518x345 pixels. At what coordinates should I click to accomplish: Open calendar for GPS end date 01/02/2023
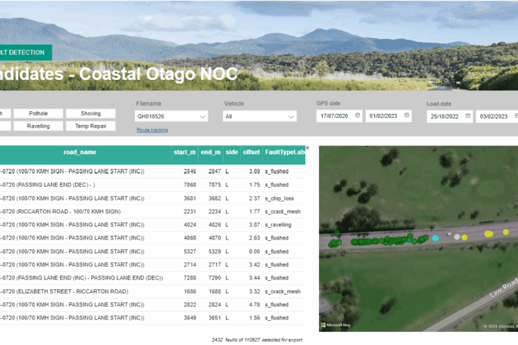(407, 116)
